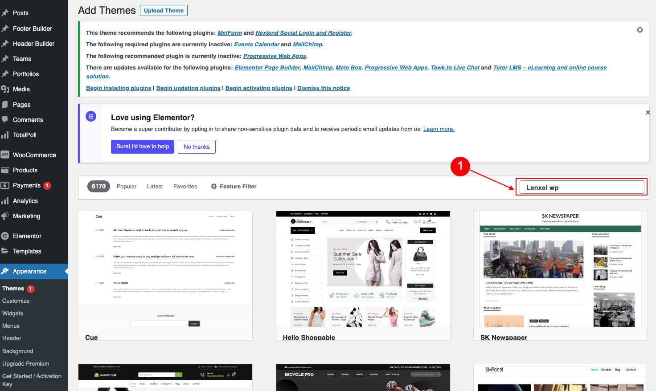Switch to the Latest themes tab
The height and width of the screenshot is (391, 656).
(155, 187)
